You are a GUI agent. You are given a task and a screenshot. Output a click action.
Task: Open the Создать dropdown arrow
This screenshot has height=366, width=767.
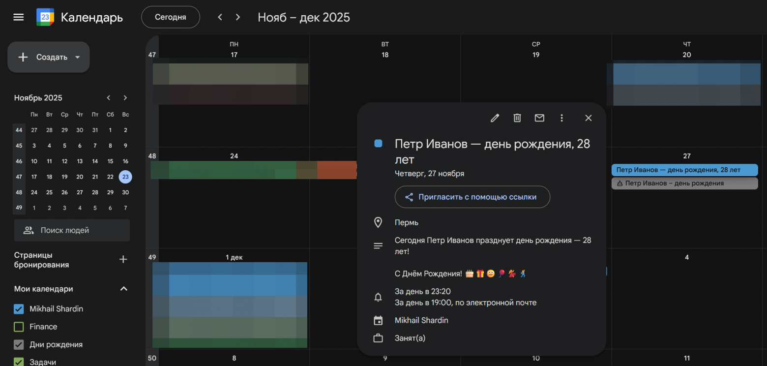[77, 57]
